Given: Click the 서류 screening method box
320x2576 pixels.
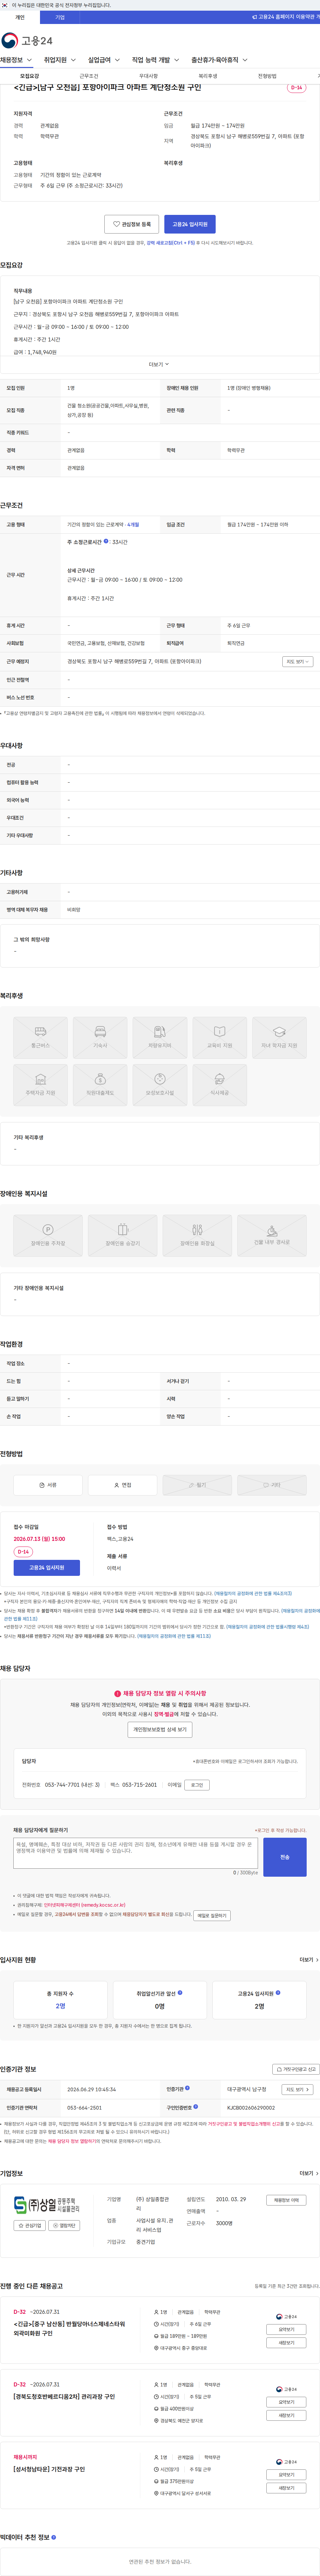Looking at the screenshot, I should [48, 1485].
